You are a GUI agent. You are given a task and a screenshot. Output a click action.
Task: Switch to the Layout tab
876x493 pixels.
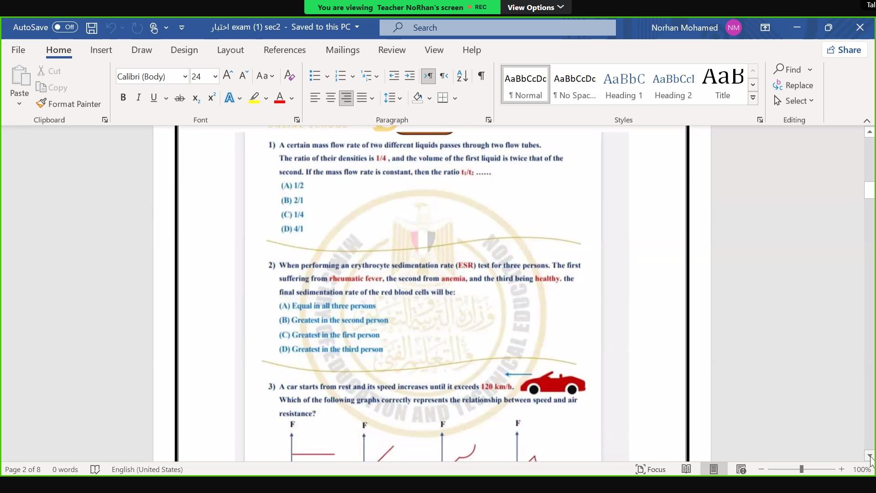click(x=230, y=50)
